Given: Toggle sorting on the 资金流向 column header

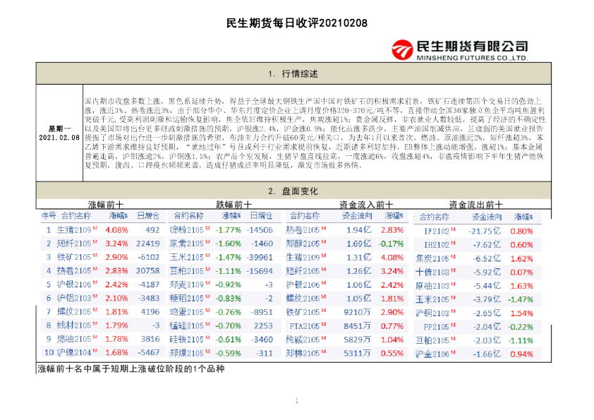Looking at the screenshot, I should click(x=357, y=217).
